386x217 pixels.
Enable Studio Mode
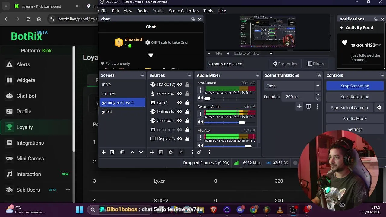click(355, 118)
